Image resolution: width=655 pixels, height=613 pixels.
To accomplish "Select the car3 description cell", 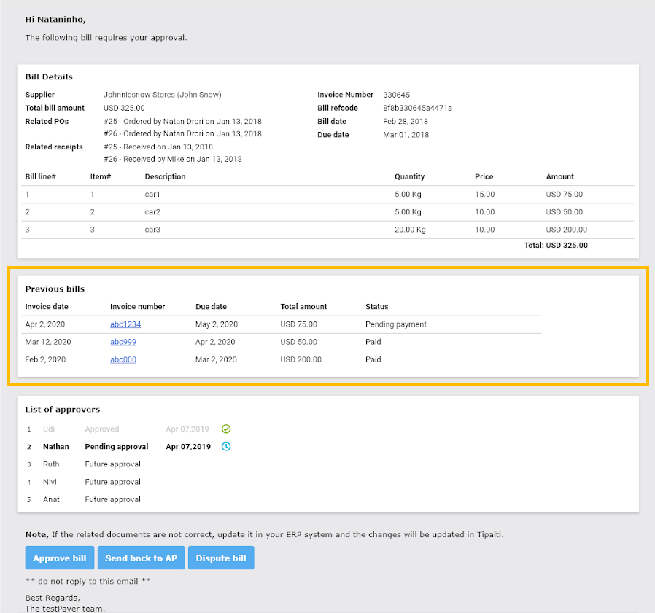I will point(152,230).
